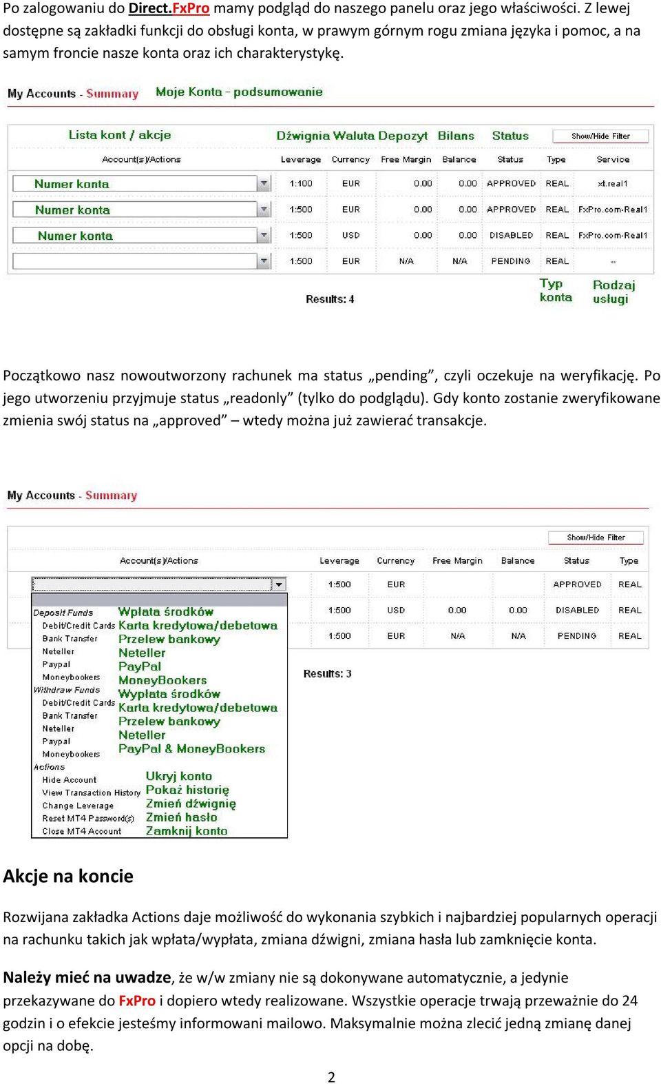Click the 1:100 leverage value

301,184
